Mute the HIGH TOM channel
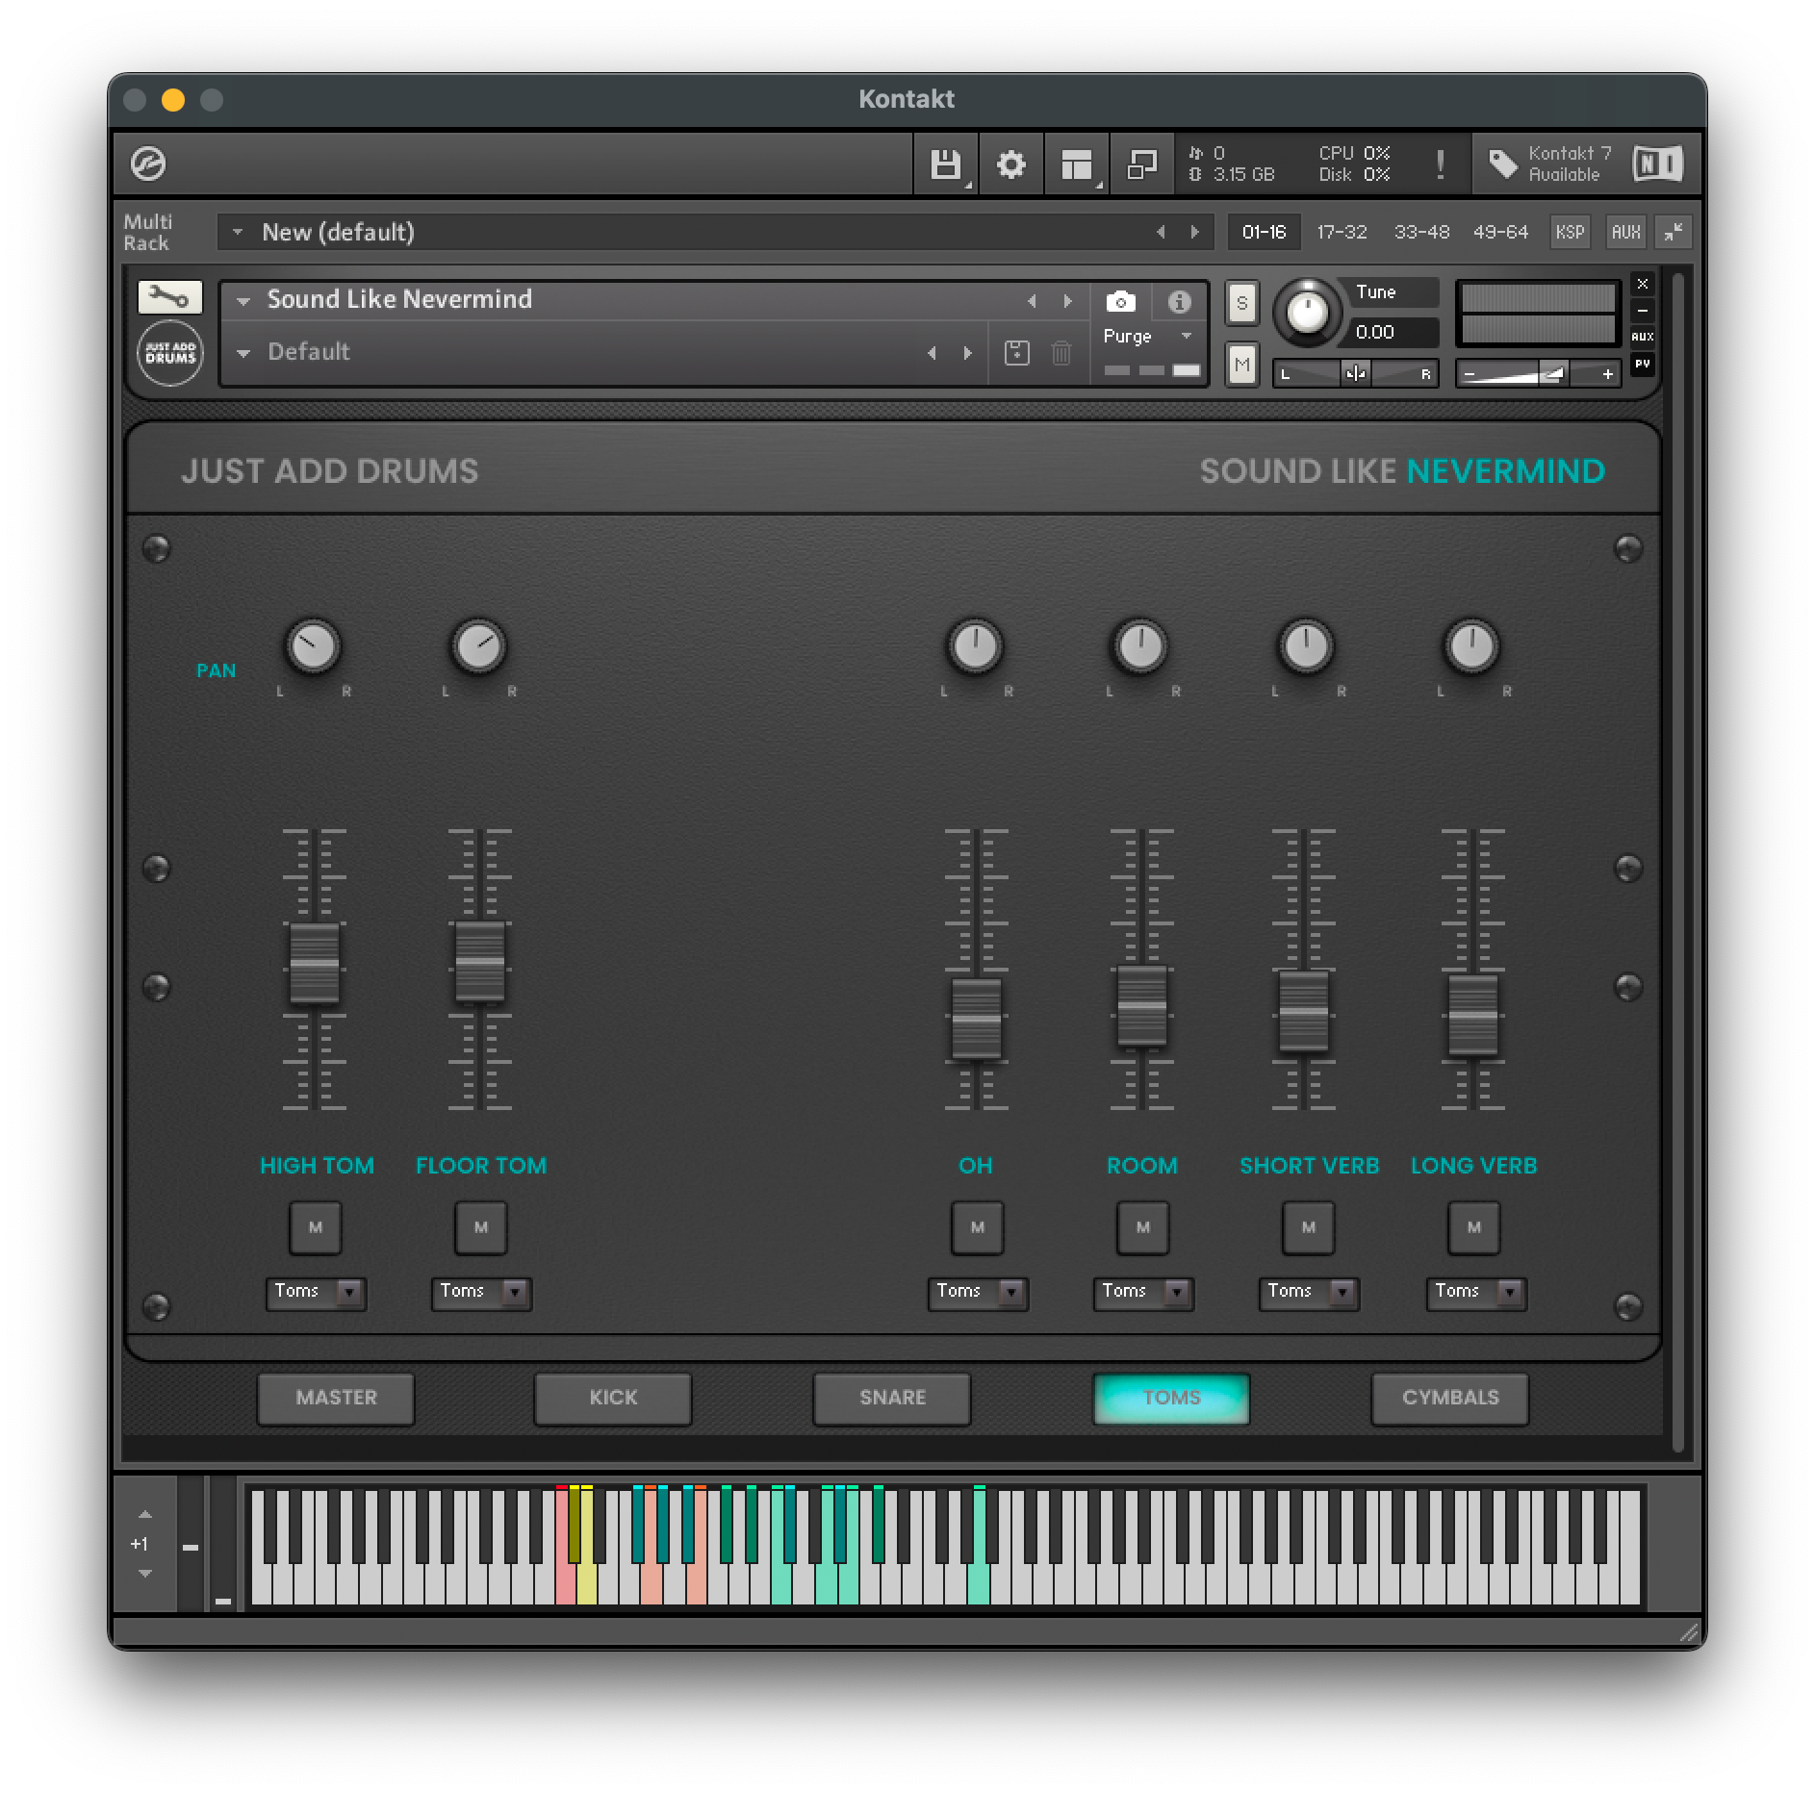Screen dimensions: 1815x1793 tap(315, 1227)
